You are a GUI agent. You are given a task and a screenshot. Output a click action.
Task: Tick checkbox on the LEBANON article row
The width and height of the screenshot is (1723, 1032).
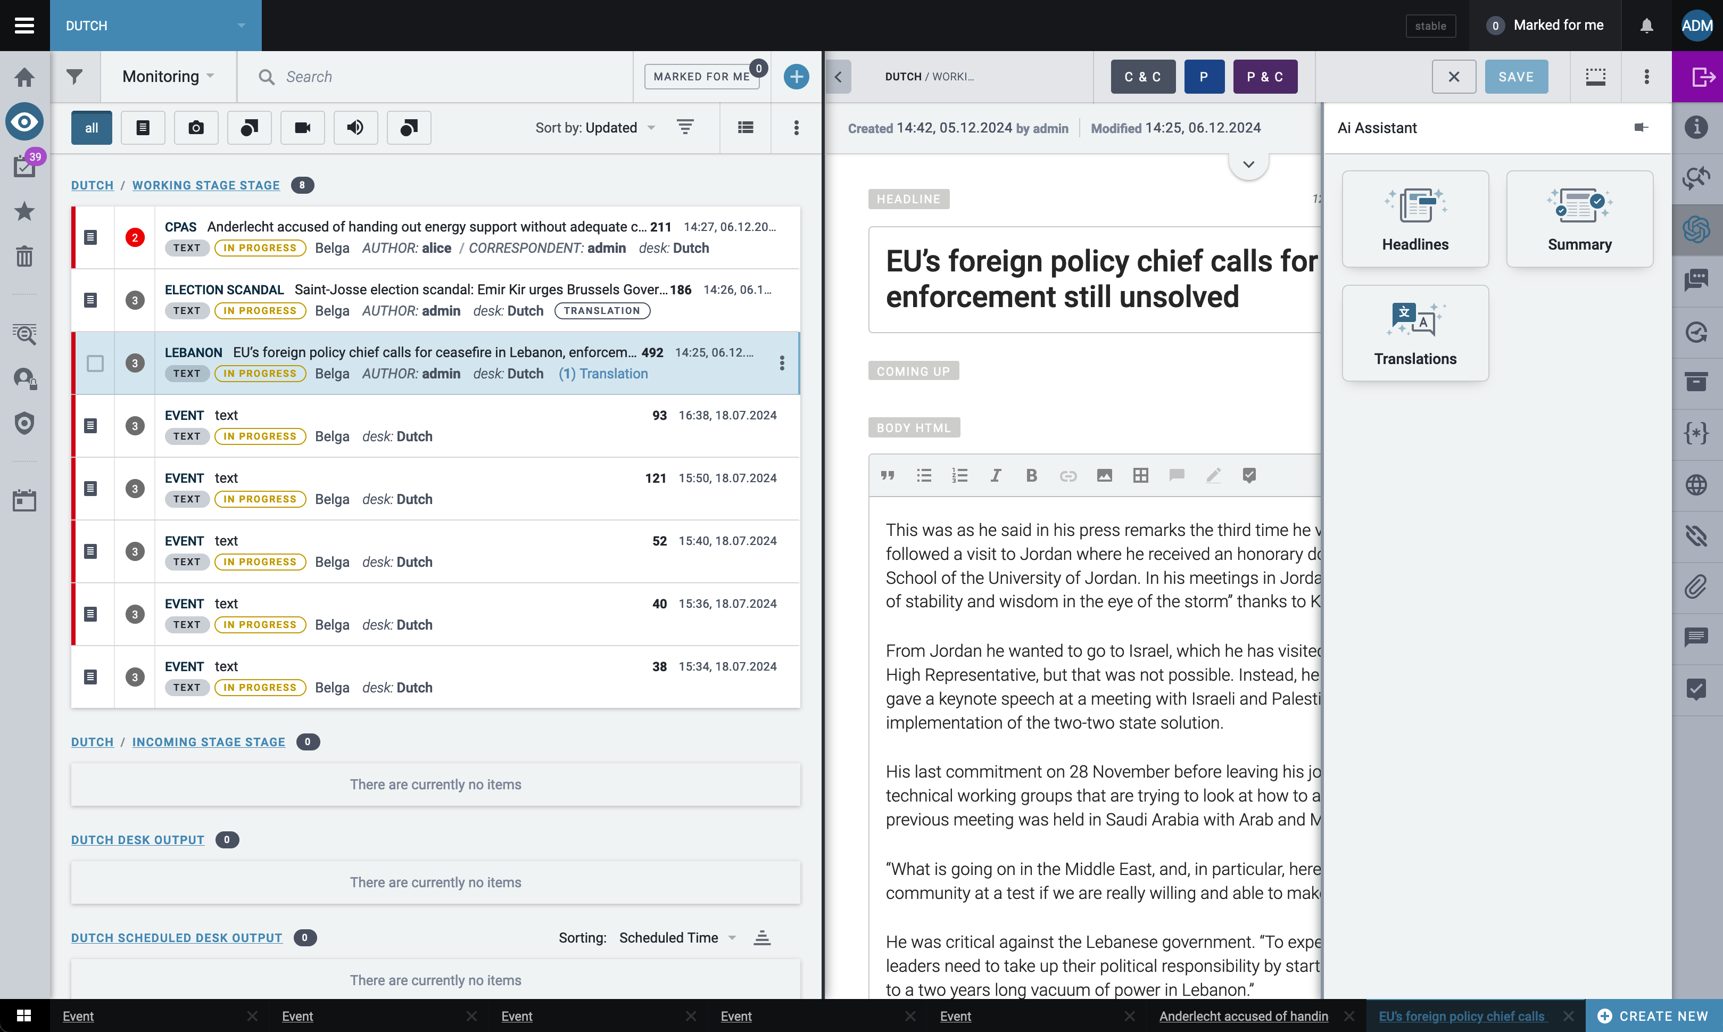pos(95,363)
